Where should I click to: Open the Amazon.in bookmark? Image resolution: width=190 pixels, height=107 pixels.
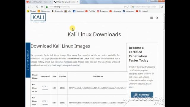(57, 11)
